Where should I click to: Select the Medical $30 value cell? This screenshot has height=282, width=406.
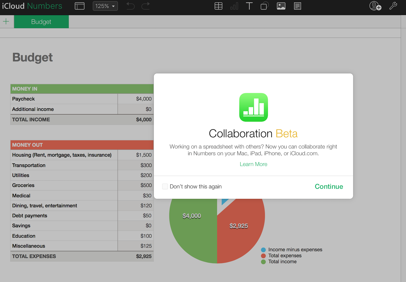[x=136, y=195]
